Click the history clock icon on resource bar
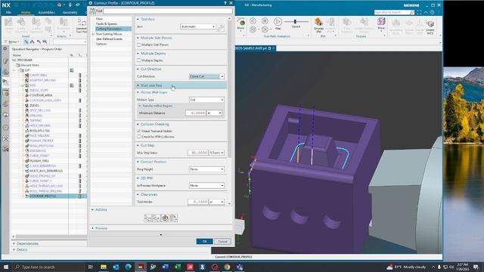Viewport: 484px width, 272px height. (5, 128)
